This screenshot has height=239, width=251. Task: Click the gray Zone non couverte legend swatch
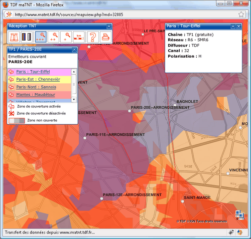coord(17,121)
